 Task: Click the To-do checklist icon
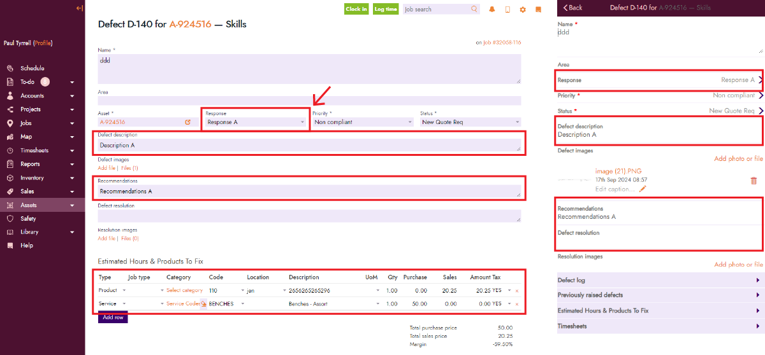[10, 82]
